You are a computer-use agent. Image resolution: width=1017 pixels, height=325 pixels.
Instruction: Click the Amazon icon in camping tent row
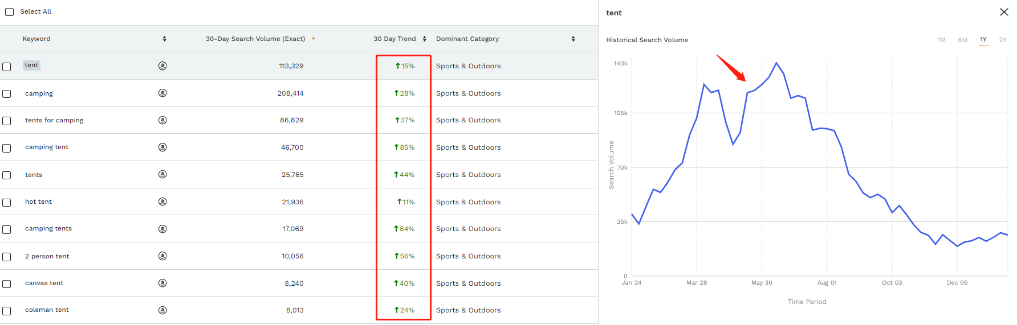pyautogui.click(x=162, y=147)
